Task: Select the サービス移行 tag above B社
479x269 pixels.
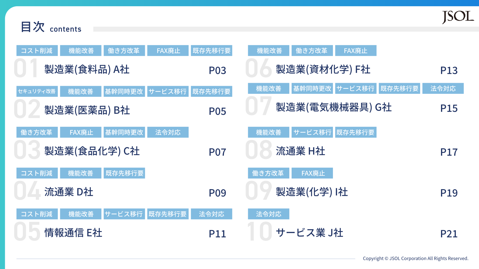Action: tap(168, 91)
